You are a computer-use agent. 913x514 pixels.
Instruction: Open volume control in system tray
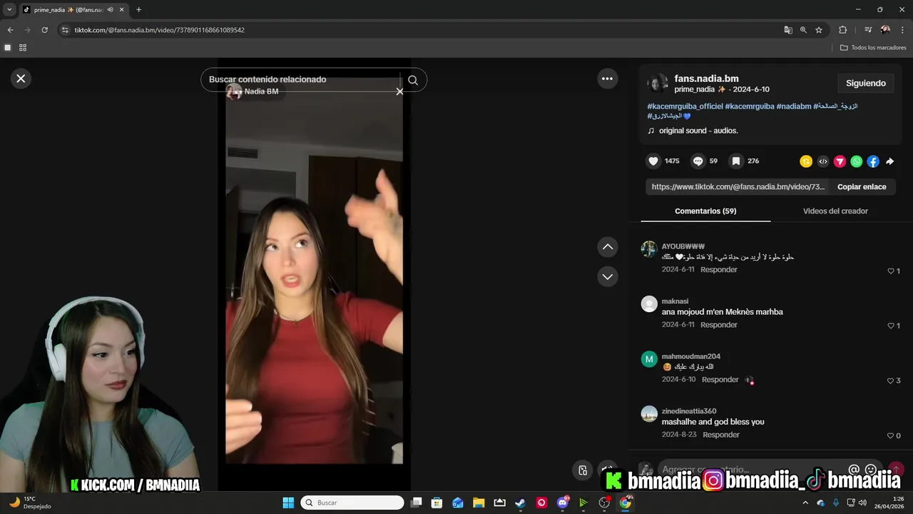coord(861,503)
